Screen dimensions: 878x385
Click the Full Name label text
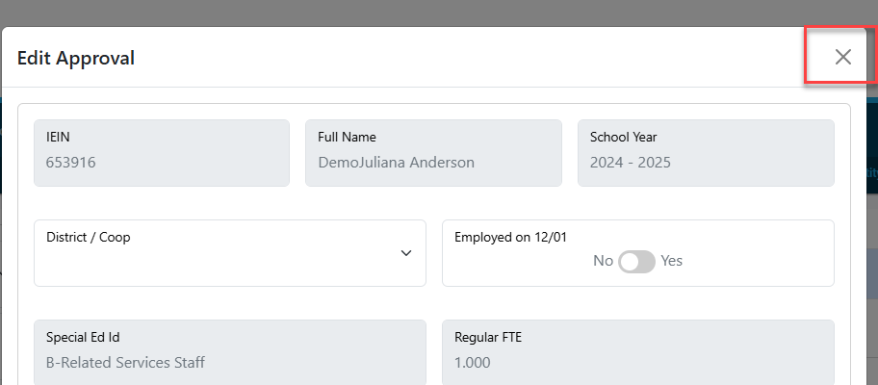[348, 137]
